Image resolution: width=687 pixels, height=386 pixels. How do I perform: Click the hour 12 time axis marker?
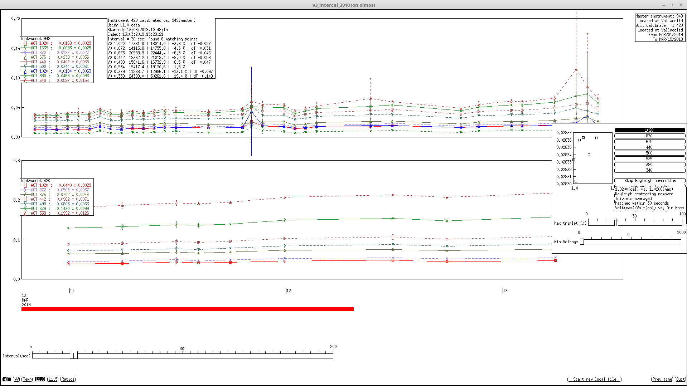pos(288,291)
